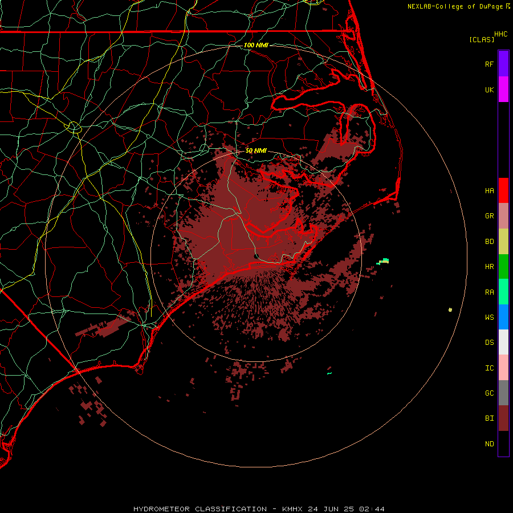Click the 'GC' legend label

(489, 393)
